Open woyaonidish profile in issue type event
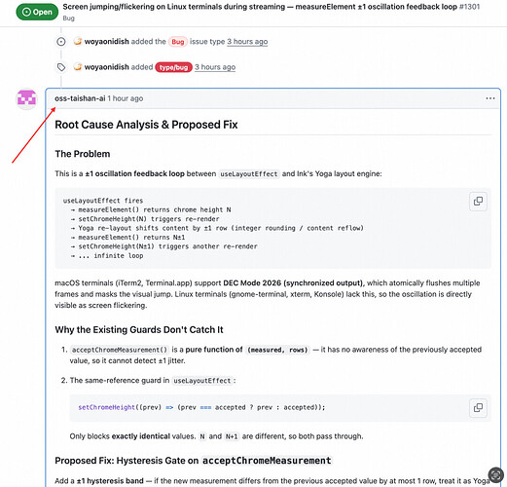This screenshot has height=487, width=507. click(107, 42)
